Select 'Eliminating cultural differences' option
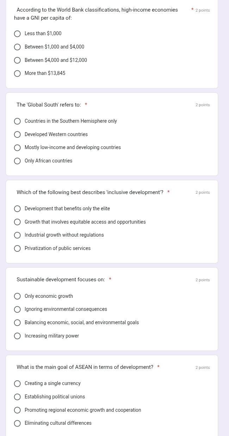 coord(17,423)
